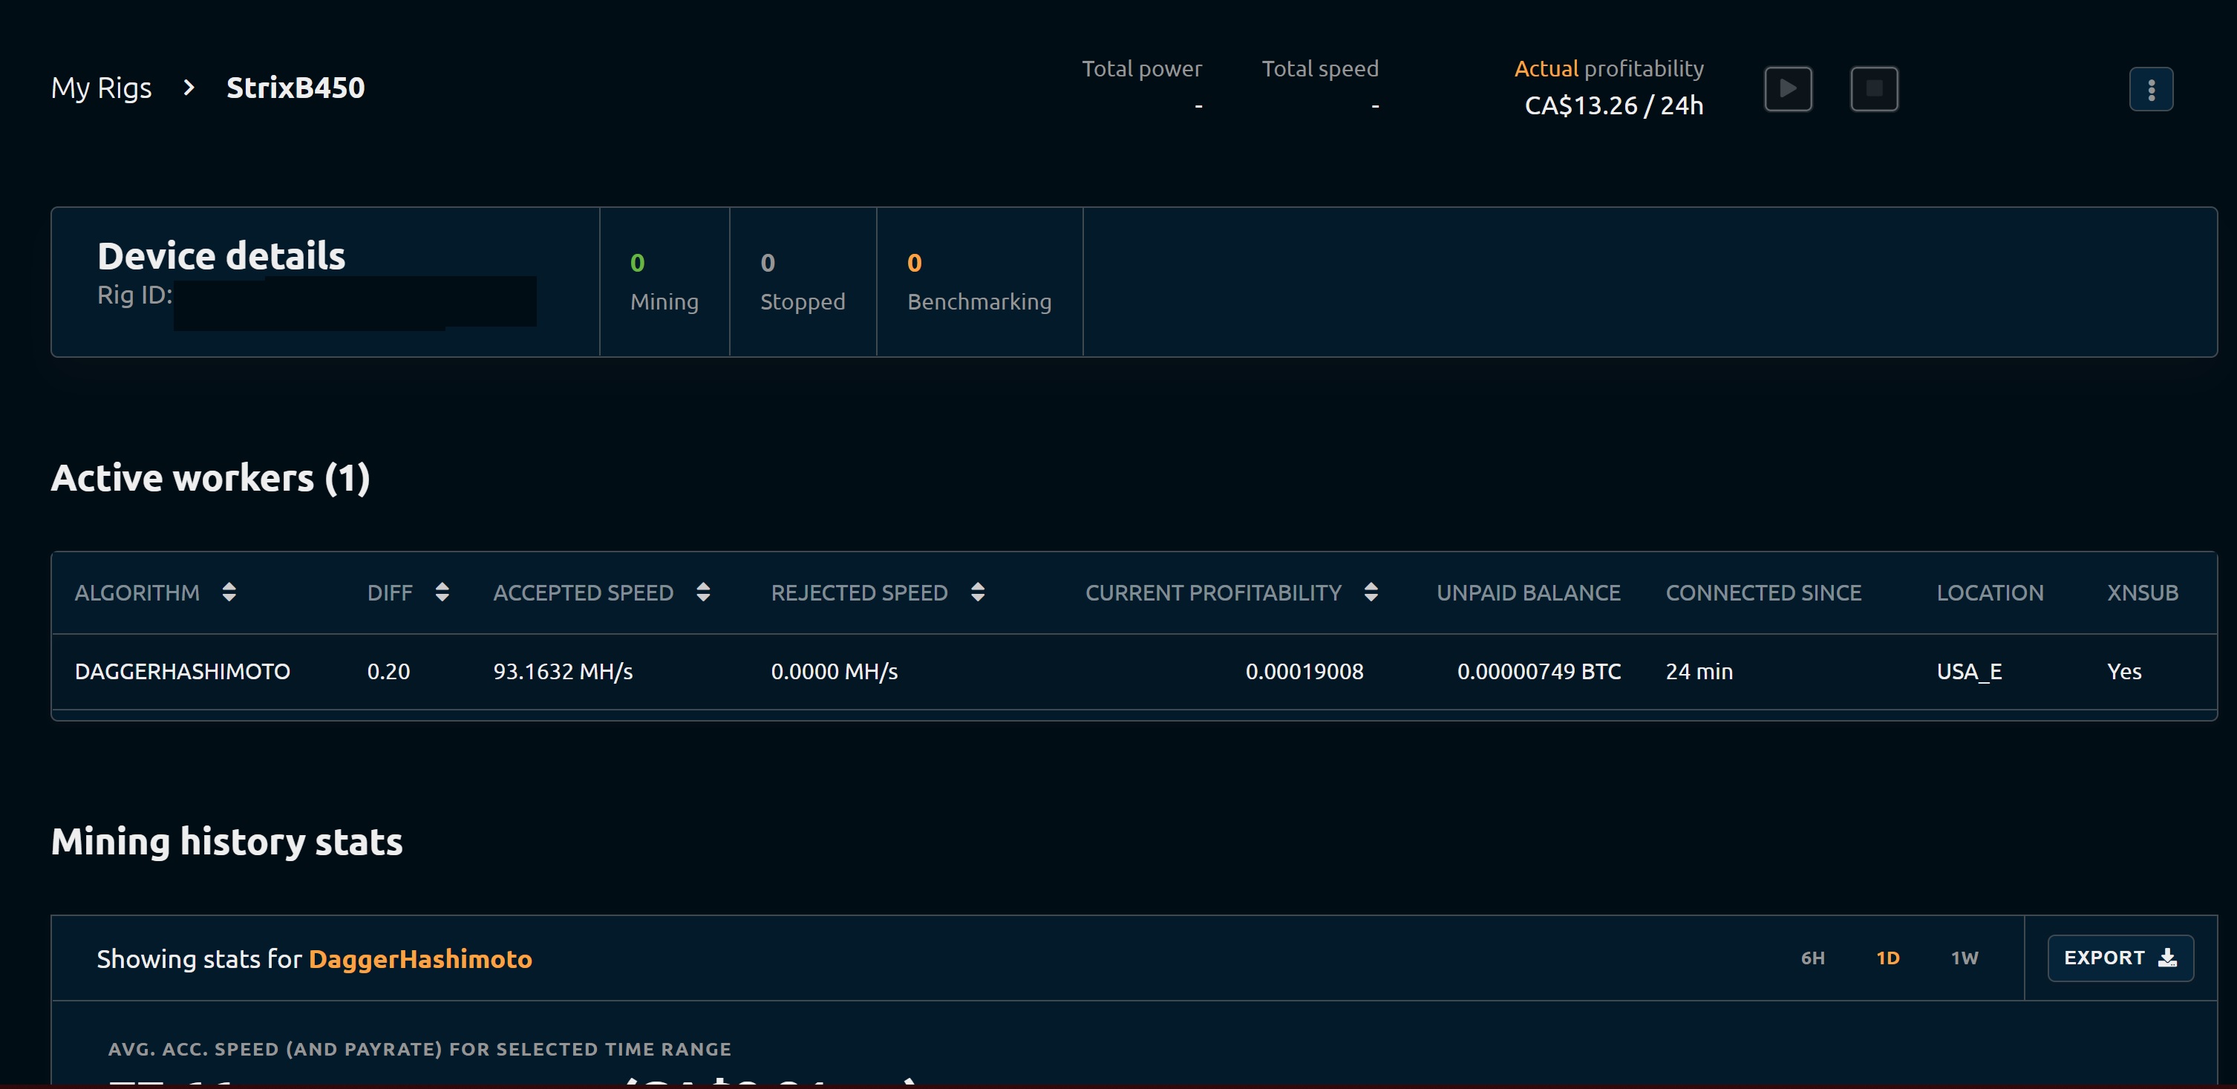The width and height of the screenshot is (2237, 1089).
Task: Click the breadcrumb chevron after My Rigs
Action: (188, 88)
